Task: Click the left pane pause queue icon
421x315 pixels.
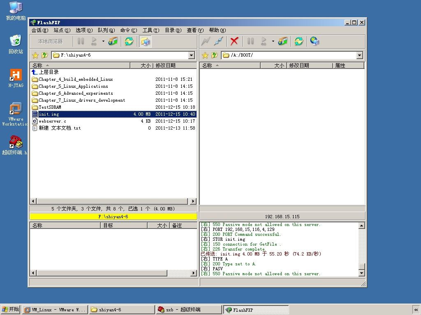Action: pyautogui.click(x=81, y=41)
